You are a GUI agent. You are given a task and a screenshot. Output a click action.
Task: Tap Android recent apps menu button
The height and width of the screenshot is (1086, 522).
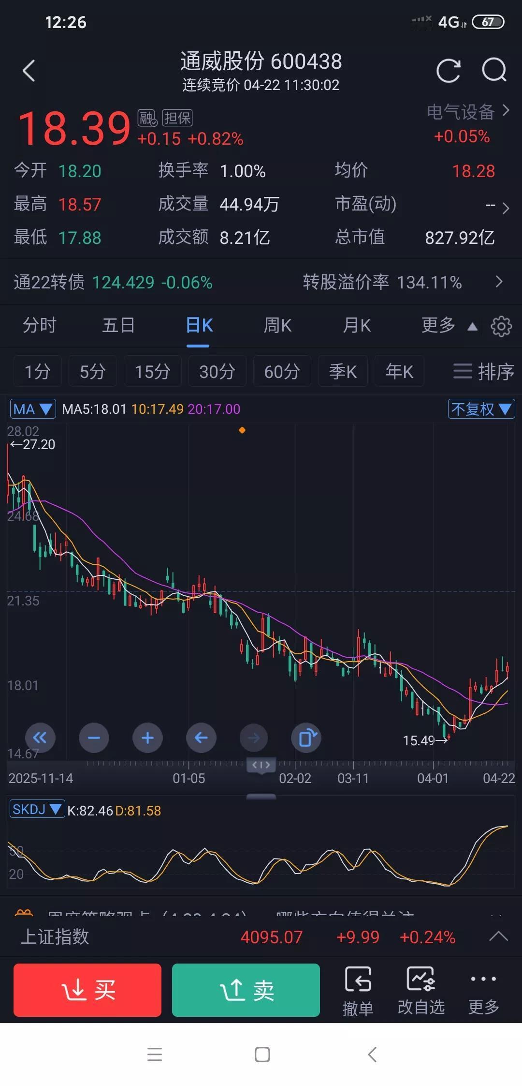[155, 1054]
